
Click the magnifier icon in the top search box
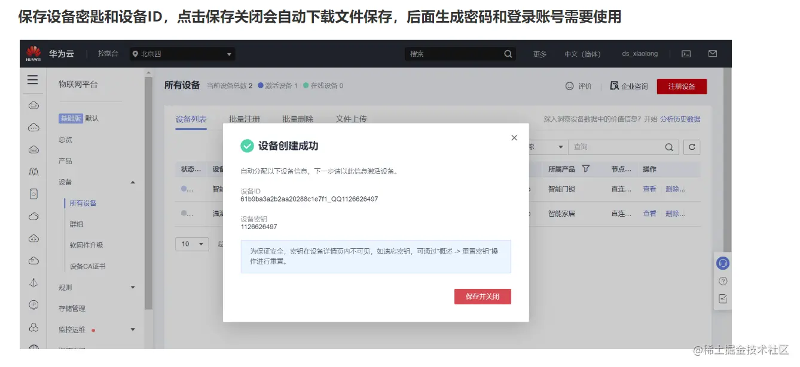click(508, 54)
